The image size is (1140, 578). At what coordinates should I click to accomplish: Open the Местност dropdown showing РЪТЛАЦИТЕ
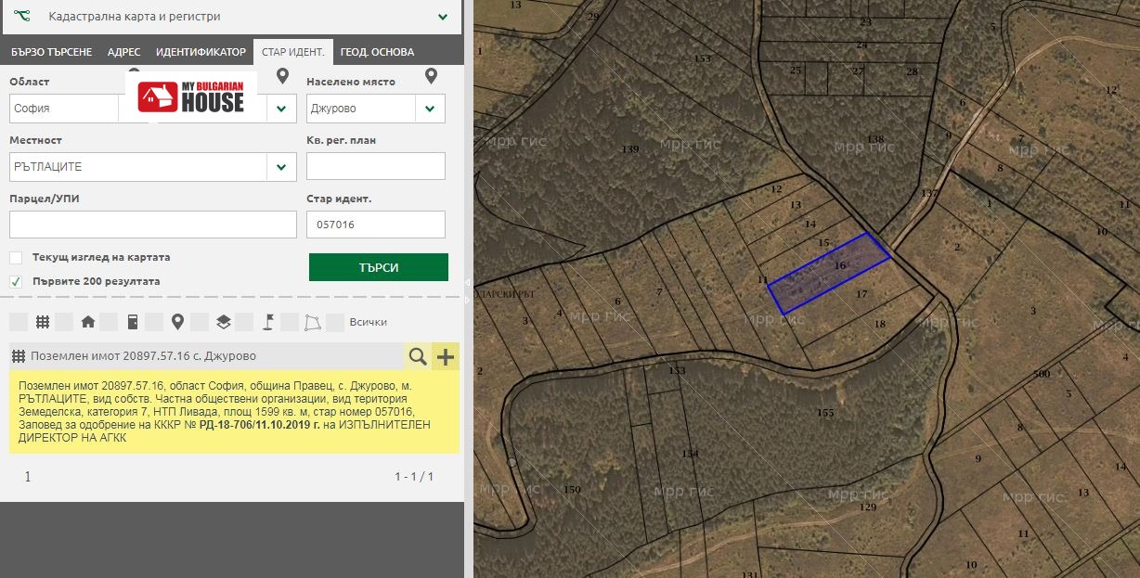[280, 167]
